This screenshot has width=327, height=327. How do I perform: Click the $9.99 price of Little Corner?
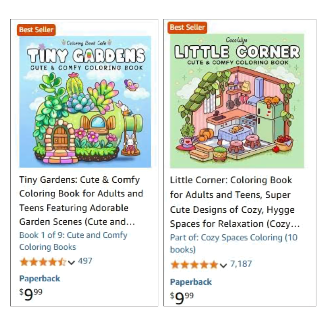[x=182, y=298]
